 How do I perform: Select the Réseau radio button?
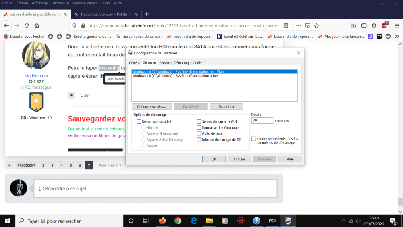coord(143,146)
